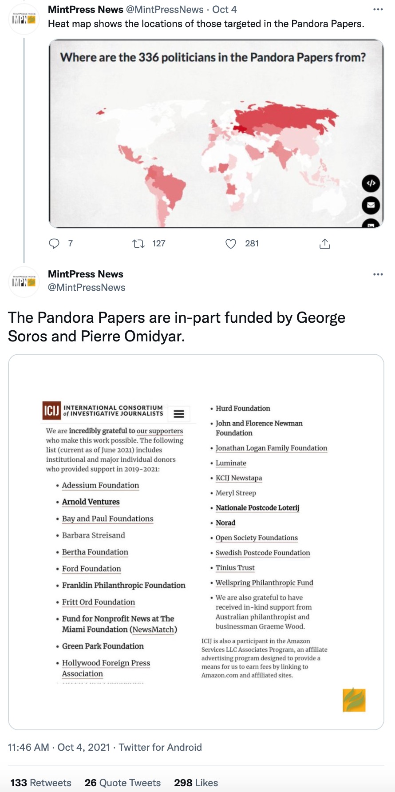View the 26 Quote Tweets
Image resolution: width=395 pixels, height=792 pixels.
pos(122,783)
